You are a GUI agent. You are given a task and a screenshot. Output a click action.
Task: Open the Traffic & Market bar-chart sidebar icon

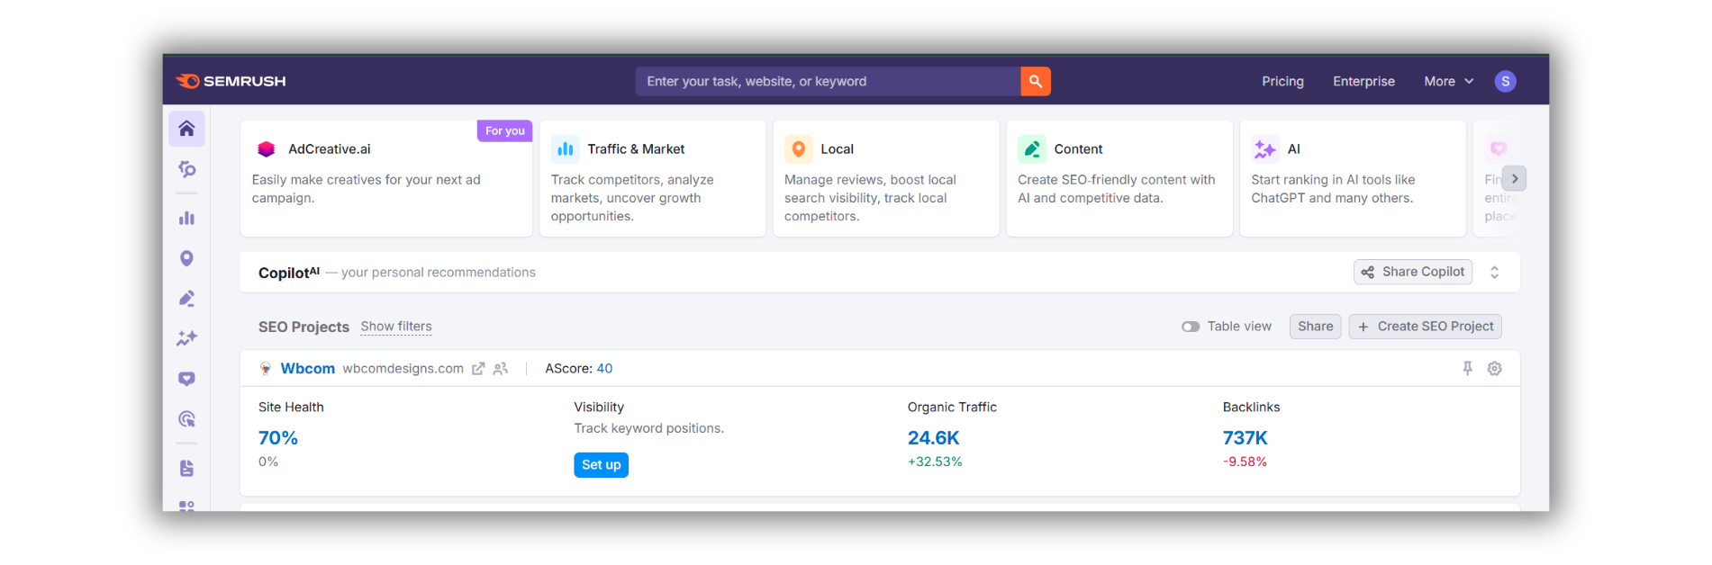click(186, 218)
